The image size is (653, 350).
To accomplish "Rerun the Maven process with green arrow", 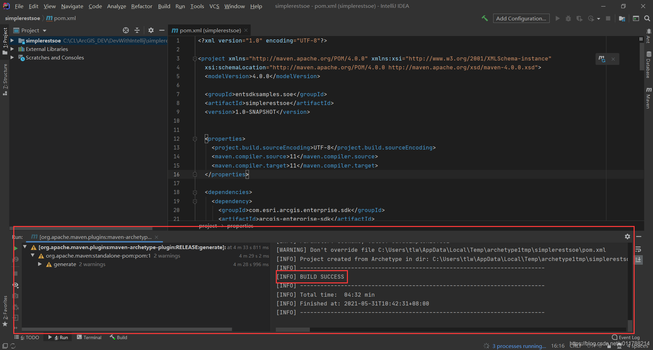I will tap(16, 248).
